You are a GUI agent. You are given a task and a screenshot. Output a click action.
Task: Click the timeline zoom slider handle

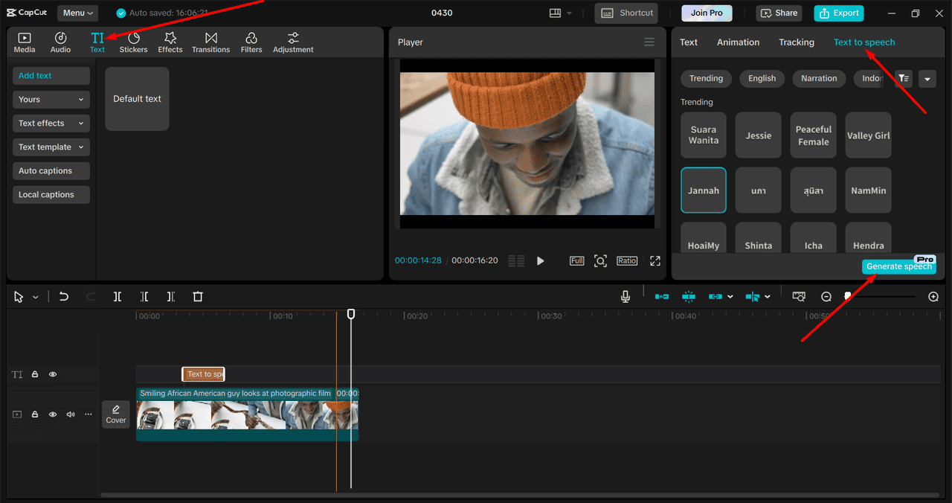click(x=847, y=296)
